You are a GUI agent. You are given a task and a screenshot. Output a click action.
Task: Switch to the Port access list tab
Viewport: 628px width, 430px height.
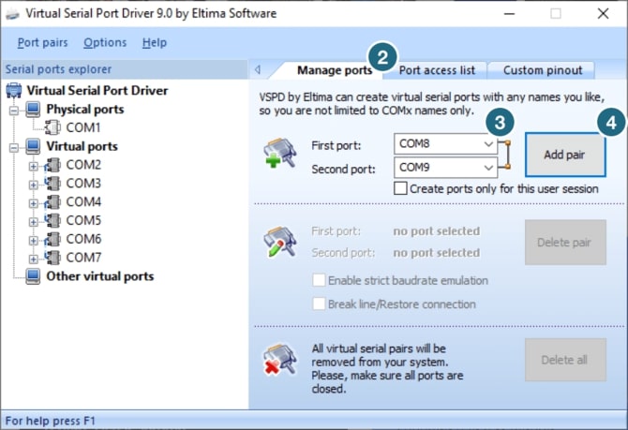click(x=437, y=70)
